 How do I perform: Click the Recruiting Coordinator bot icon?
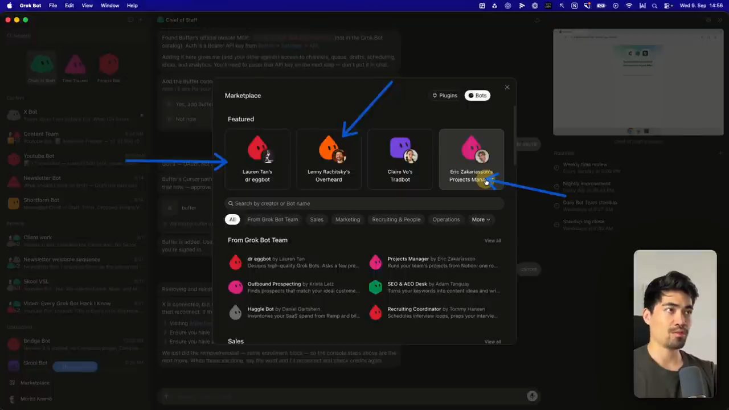point(375,312)
